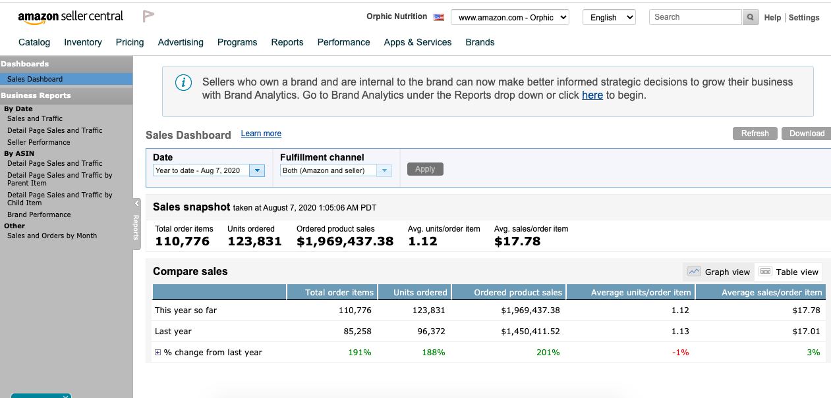Click the 'This year so far' row label
Screen dimensions: 831x398
pos(186,311)
